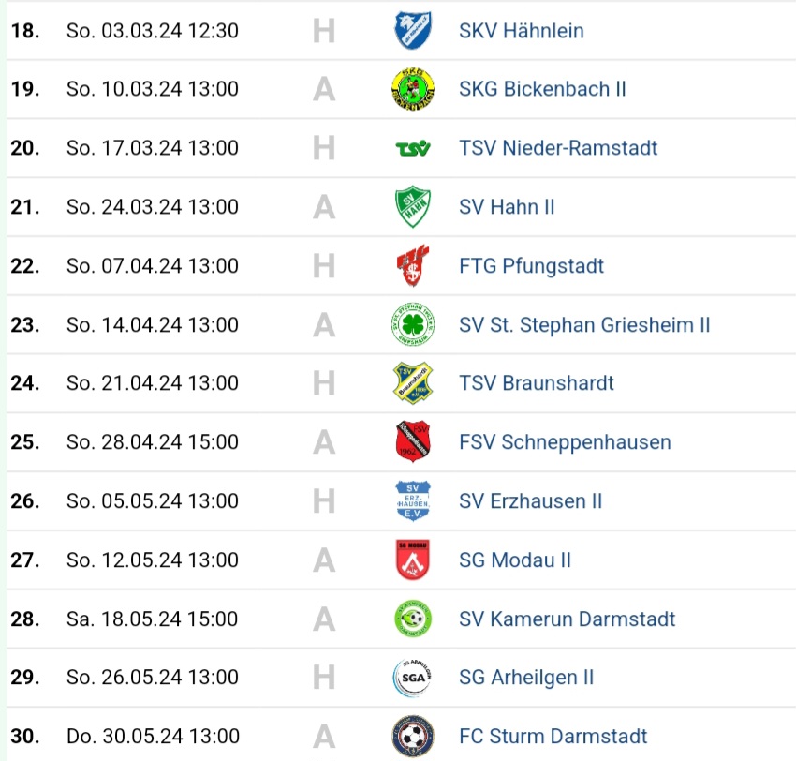Screen dimensions: 796x761
Task: Click the SKG Bickenbach II club logo
Action: point(412,89)
